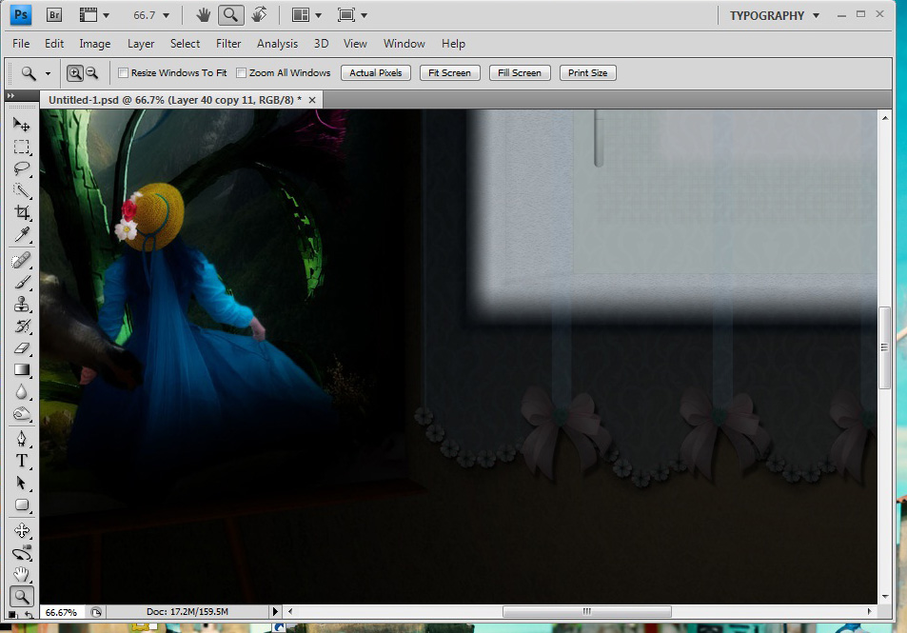Enable Zoom All Windows checkbox
907x633 pixels.
pos(241,73)
